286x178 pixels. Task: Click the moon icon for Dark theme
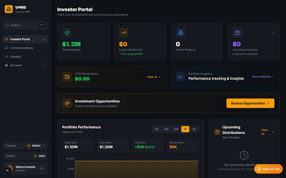point(35,156)
